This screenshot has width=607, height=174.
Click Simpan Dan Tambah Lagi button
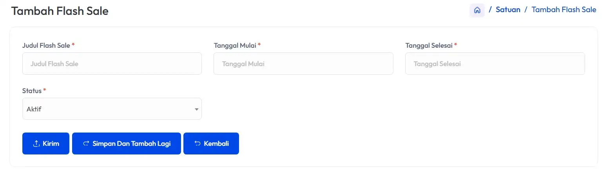click(x=127, y=144)
